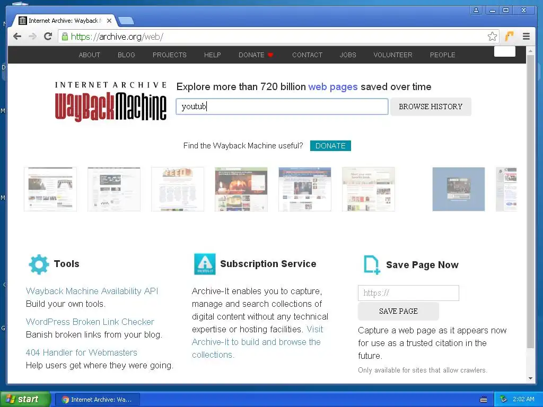Click the Wayback Machine logo

(x=111, y=101)
